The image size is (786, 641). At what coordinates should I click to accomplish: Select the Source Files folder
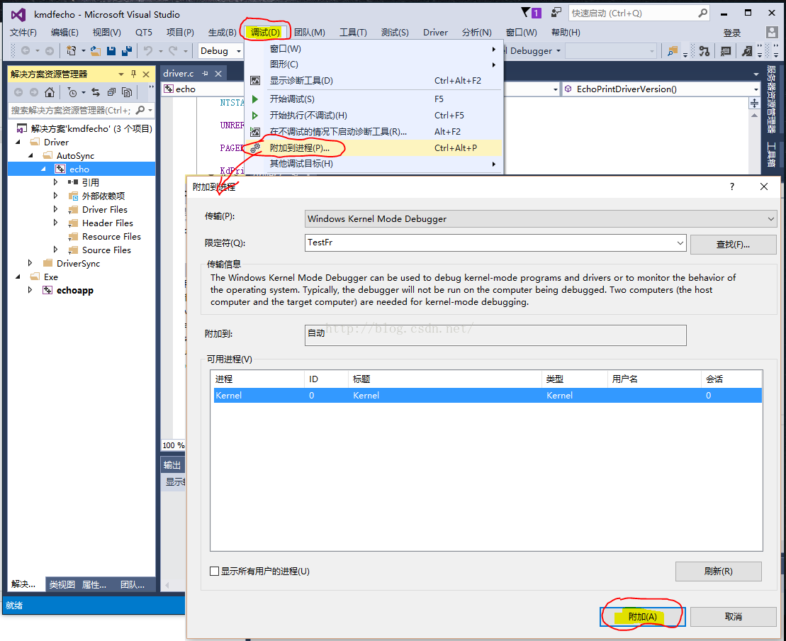pyautogui.click(x=106, y=250)
